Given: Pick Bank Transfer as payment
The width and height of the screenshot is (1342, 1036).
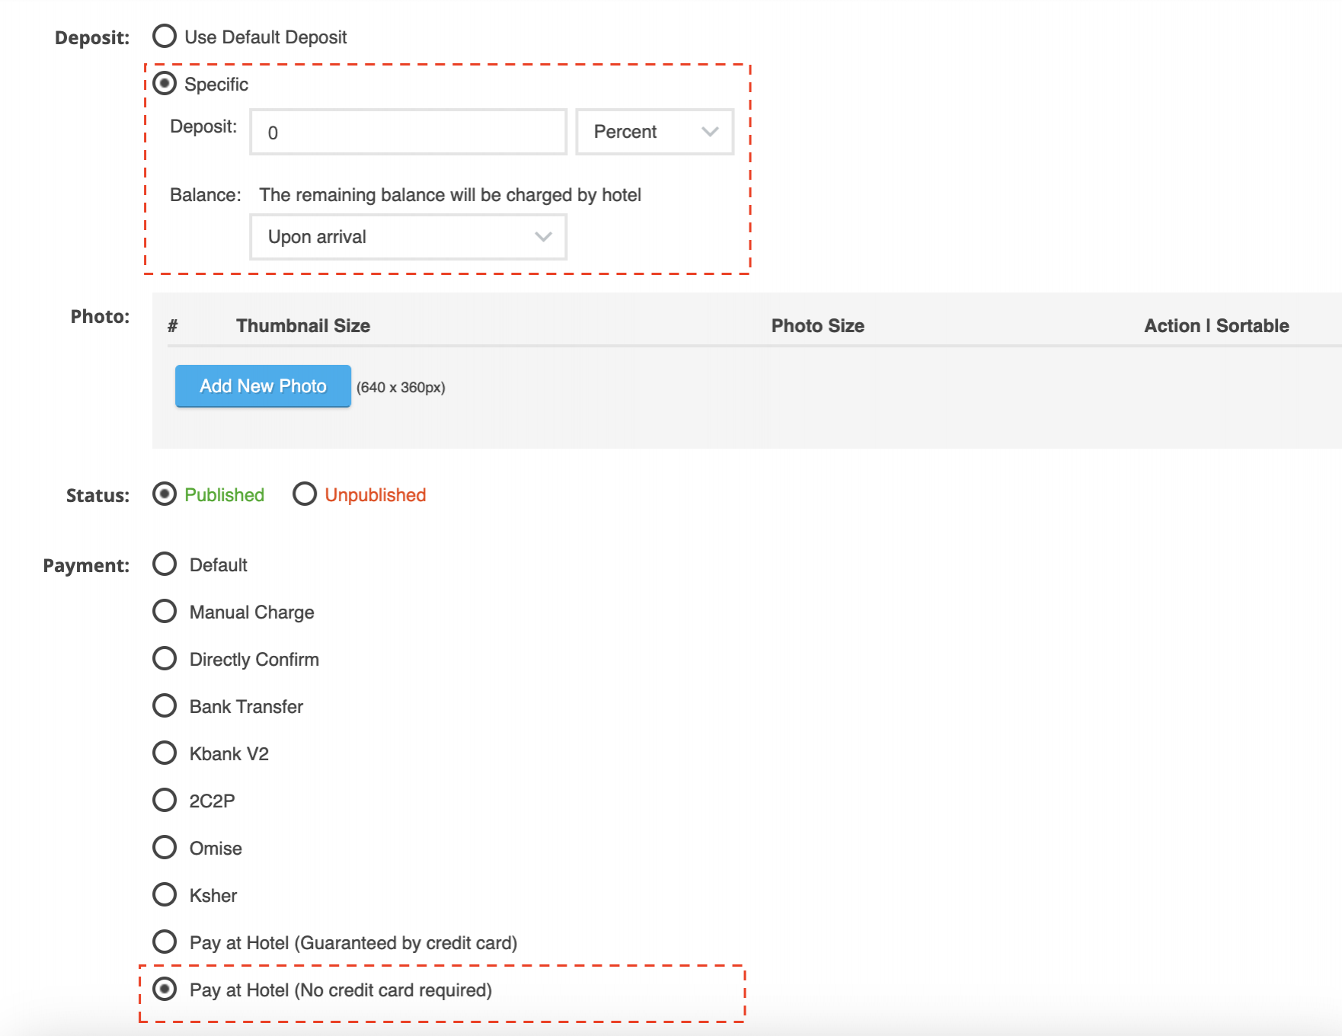Looking at the screenshot, I should click(165, 706).
